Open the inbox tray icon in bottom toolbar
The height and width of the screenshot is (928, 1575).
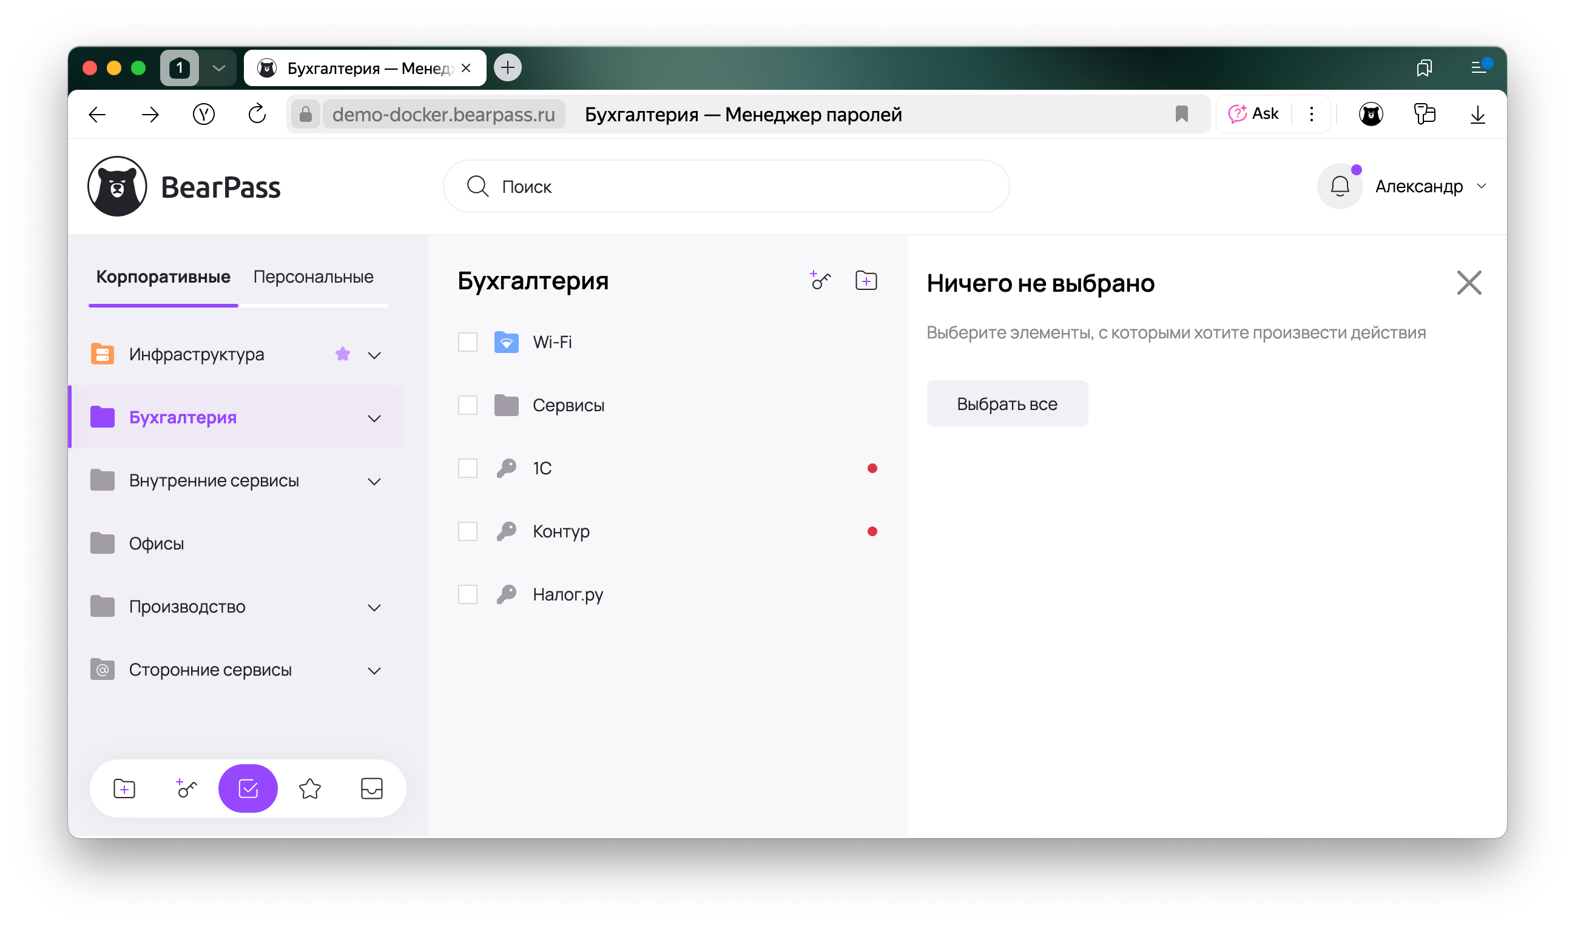[x=371, y=788]
